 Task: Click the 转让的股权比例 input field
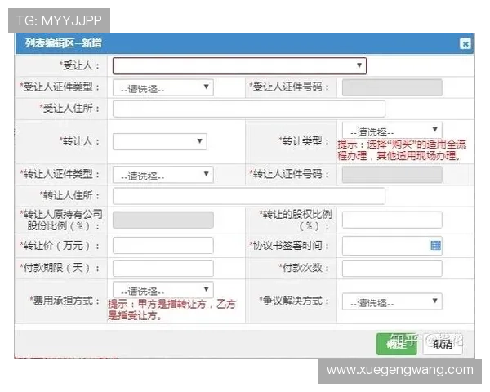pyautogui.click(x=392, y=220)
